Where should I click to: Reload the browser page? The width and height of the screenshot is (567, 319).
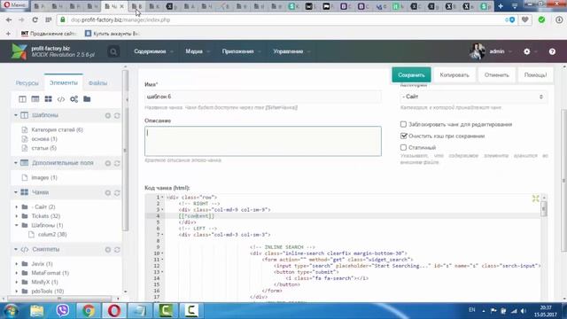35,19
